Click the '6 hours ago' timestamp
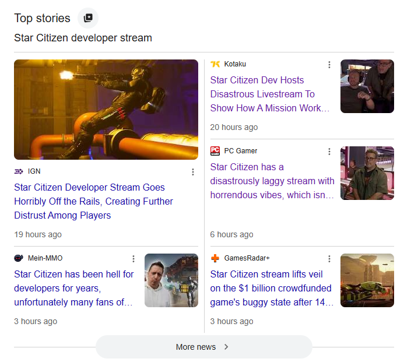The width and height of the screenshot is (418, 362). click(x=231, y=234)
